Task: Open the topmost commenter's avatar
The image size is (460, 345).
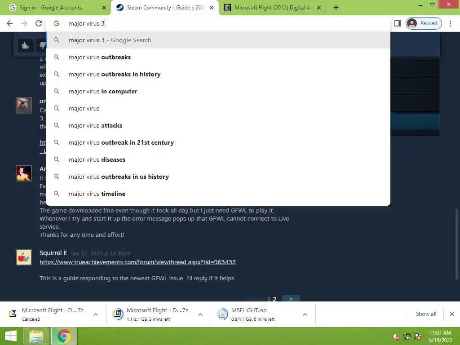Action: pos(24,105)
